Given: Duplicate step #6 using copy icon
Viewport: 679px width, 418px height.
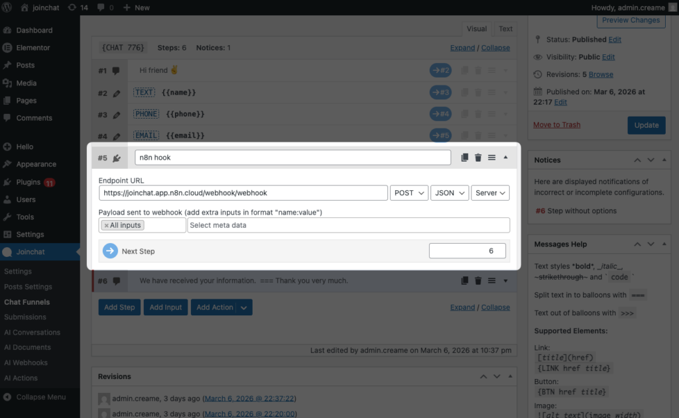Looking at the screenshot, I should pyautogui.click(x=464, y=281).
